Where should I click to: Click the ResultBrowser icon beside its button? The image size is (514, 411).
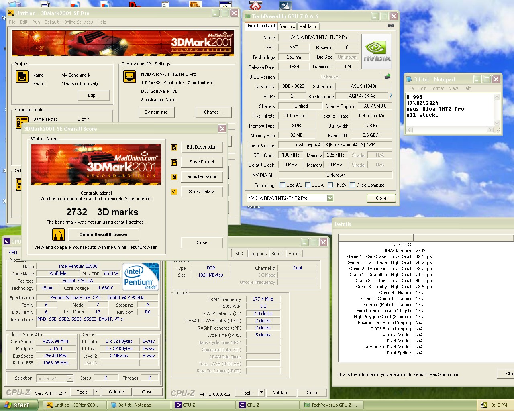(174, 177)
